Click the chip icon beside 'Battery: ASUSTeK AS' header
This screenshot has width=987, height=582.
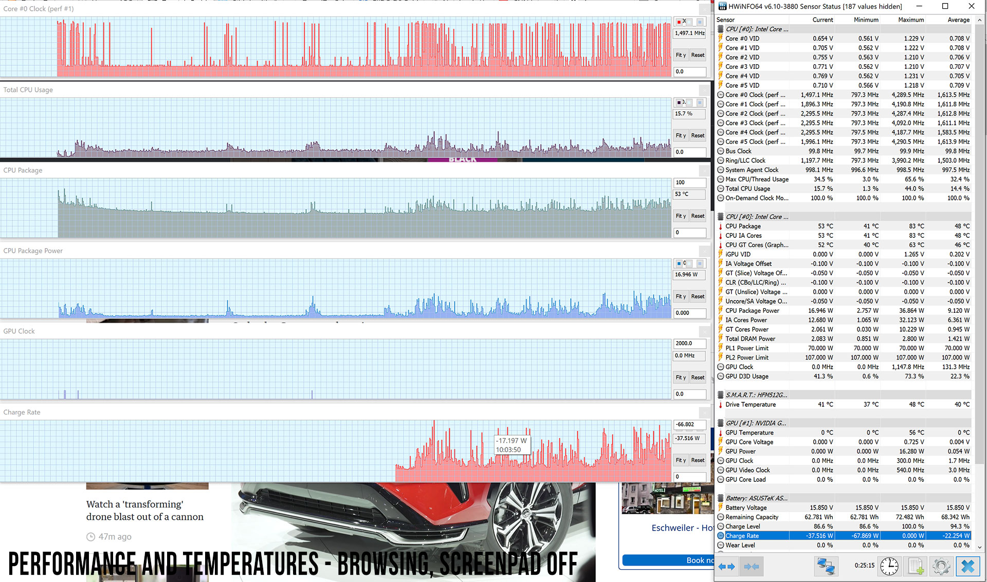721,498
